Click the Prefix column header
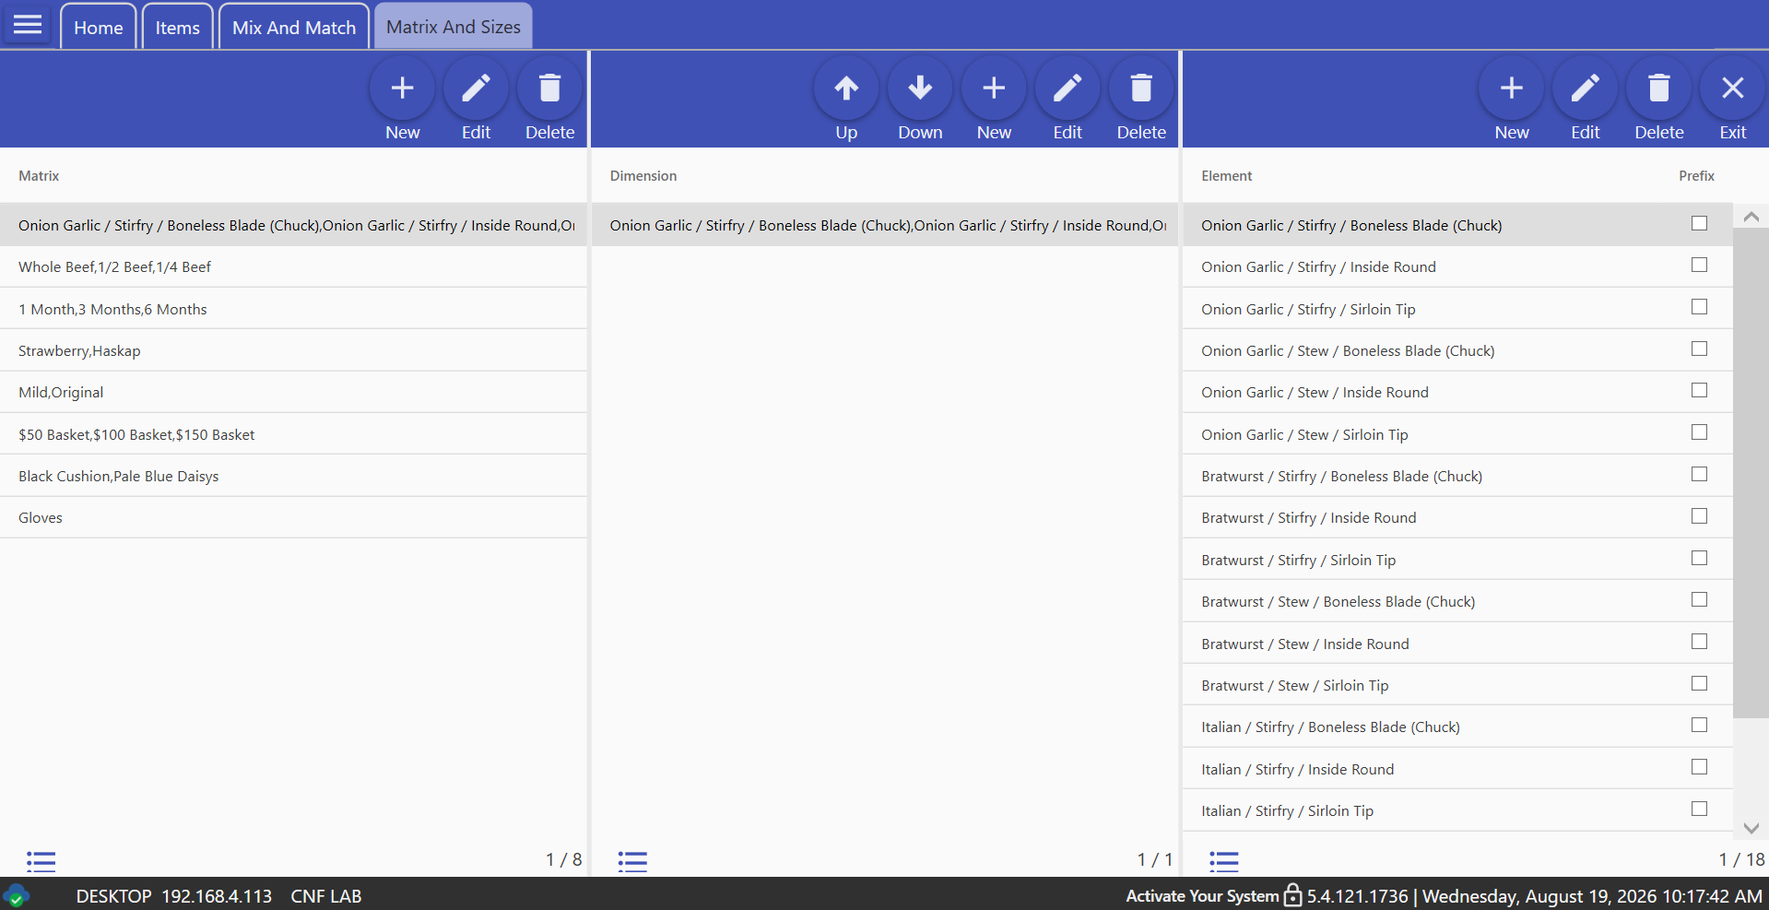 coord(1696,175)
